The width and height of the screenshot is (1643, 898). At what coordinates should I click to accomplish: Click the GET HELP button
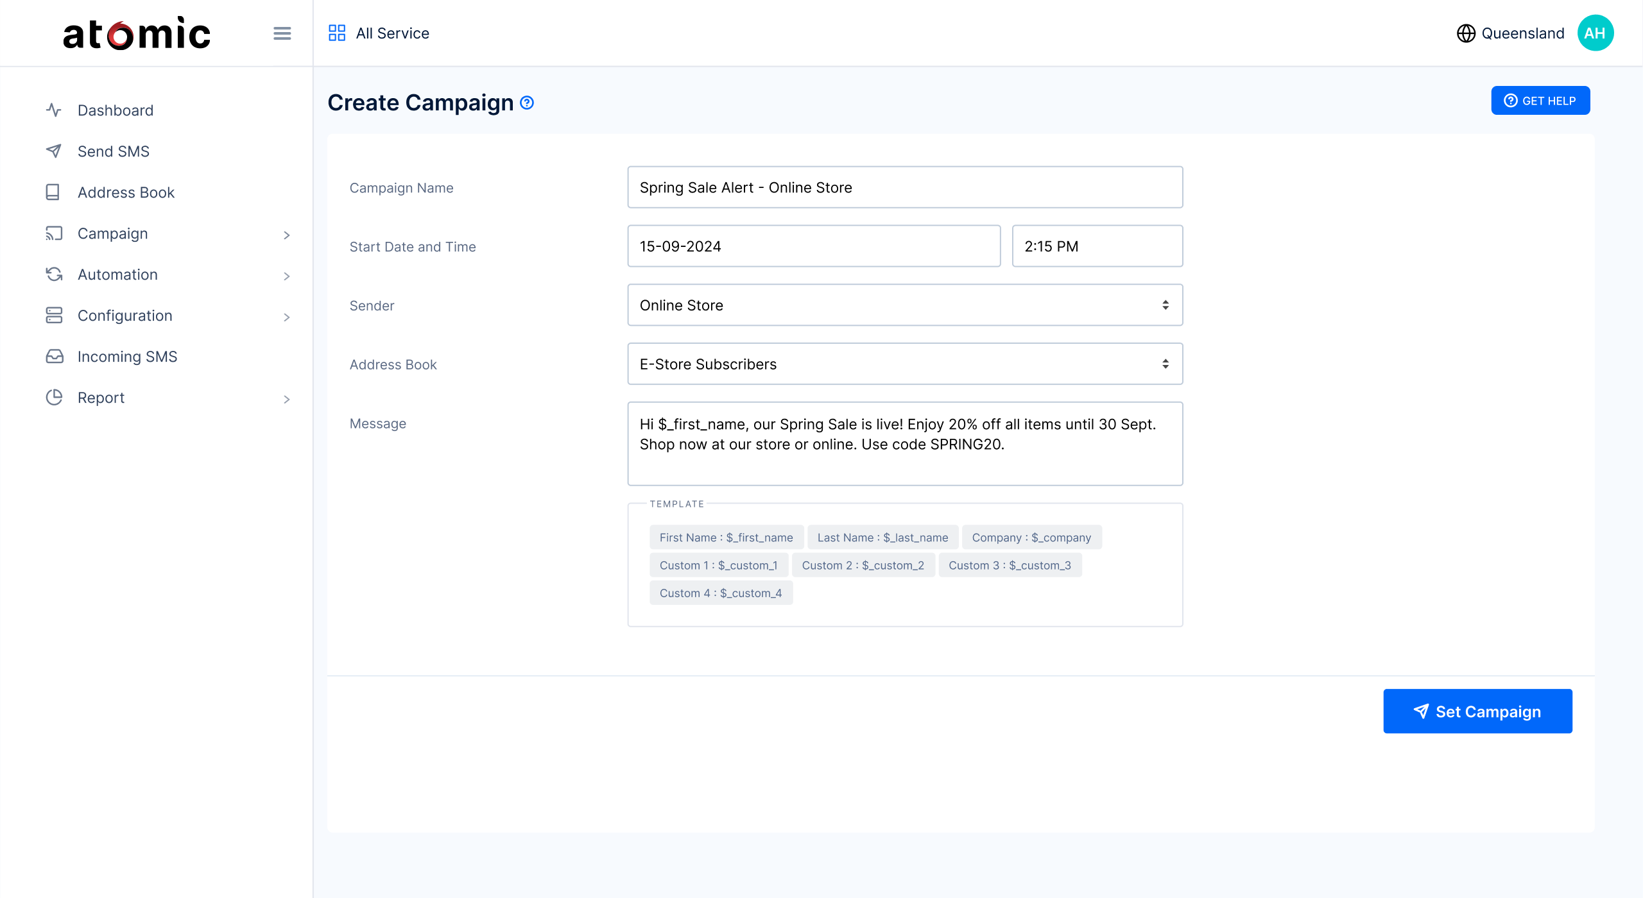(1540, 101)
